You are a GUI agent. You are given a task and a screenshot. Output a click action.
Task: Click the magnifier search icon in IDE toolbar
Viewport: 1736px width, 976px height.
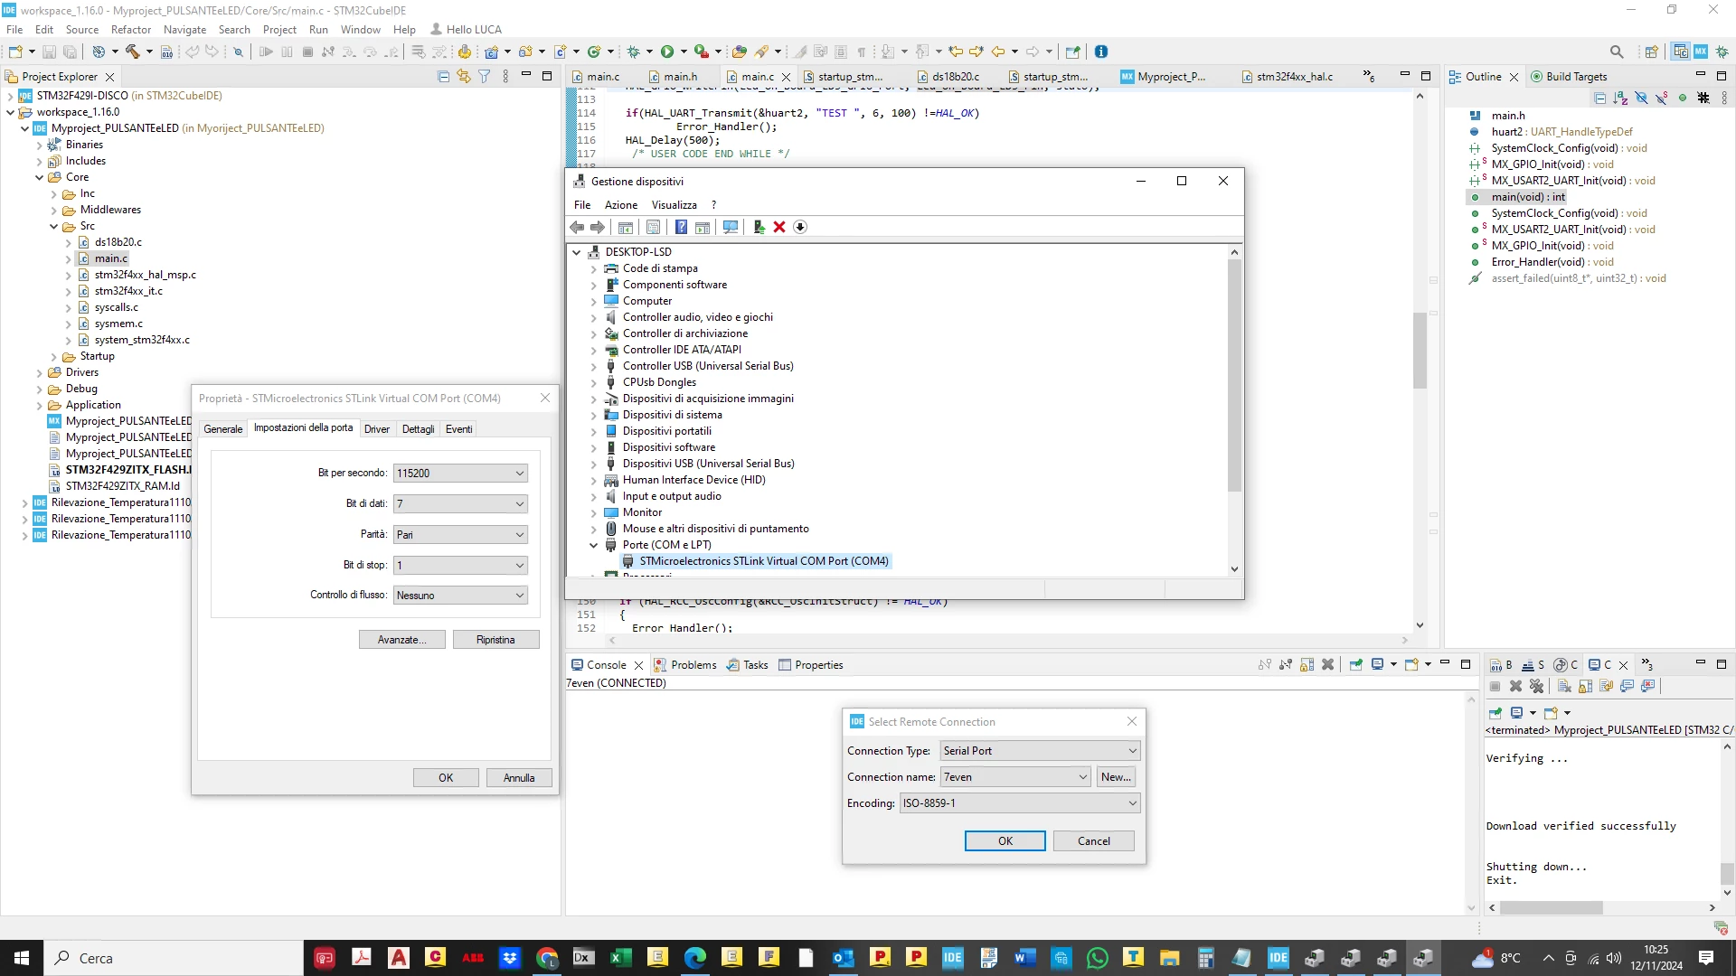click(x=1617, y=52)
